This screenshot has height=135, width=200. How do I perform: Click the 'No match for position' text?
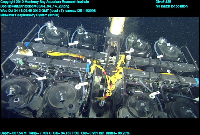172,6
